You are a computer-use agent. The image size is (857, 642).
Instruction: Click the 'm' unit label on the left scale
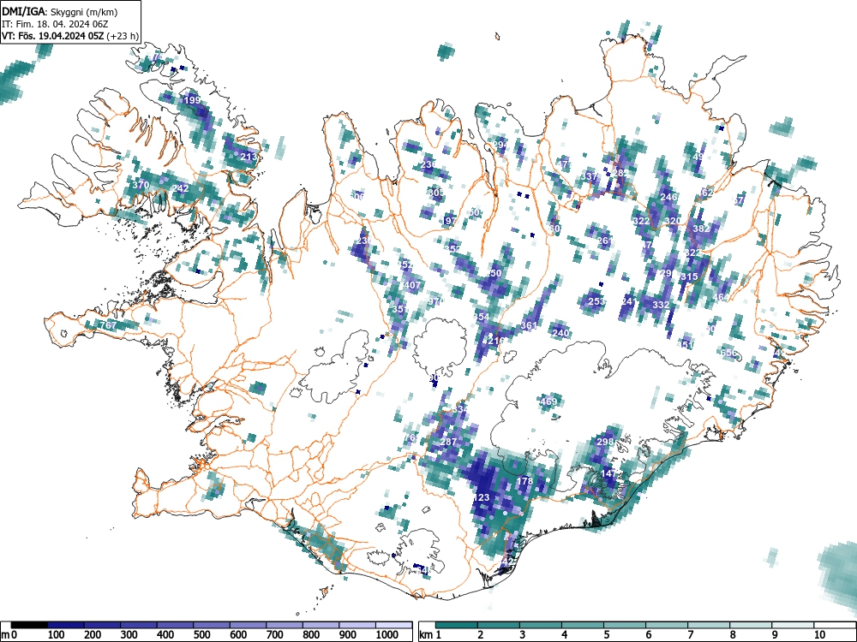[3, 635]
